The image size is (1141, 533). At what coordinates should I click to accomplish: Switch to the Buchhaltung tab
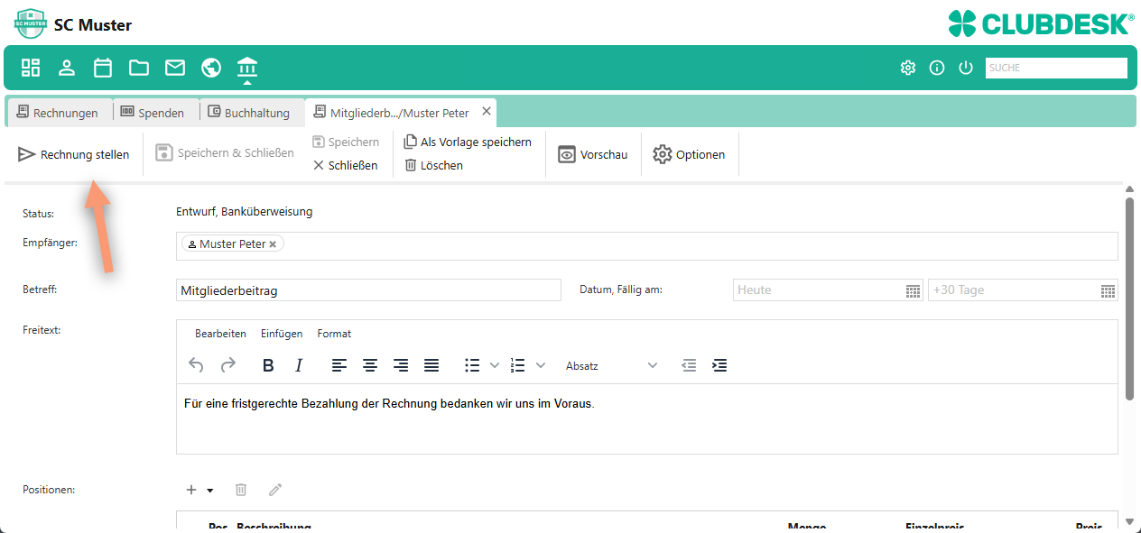(249, 113)
